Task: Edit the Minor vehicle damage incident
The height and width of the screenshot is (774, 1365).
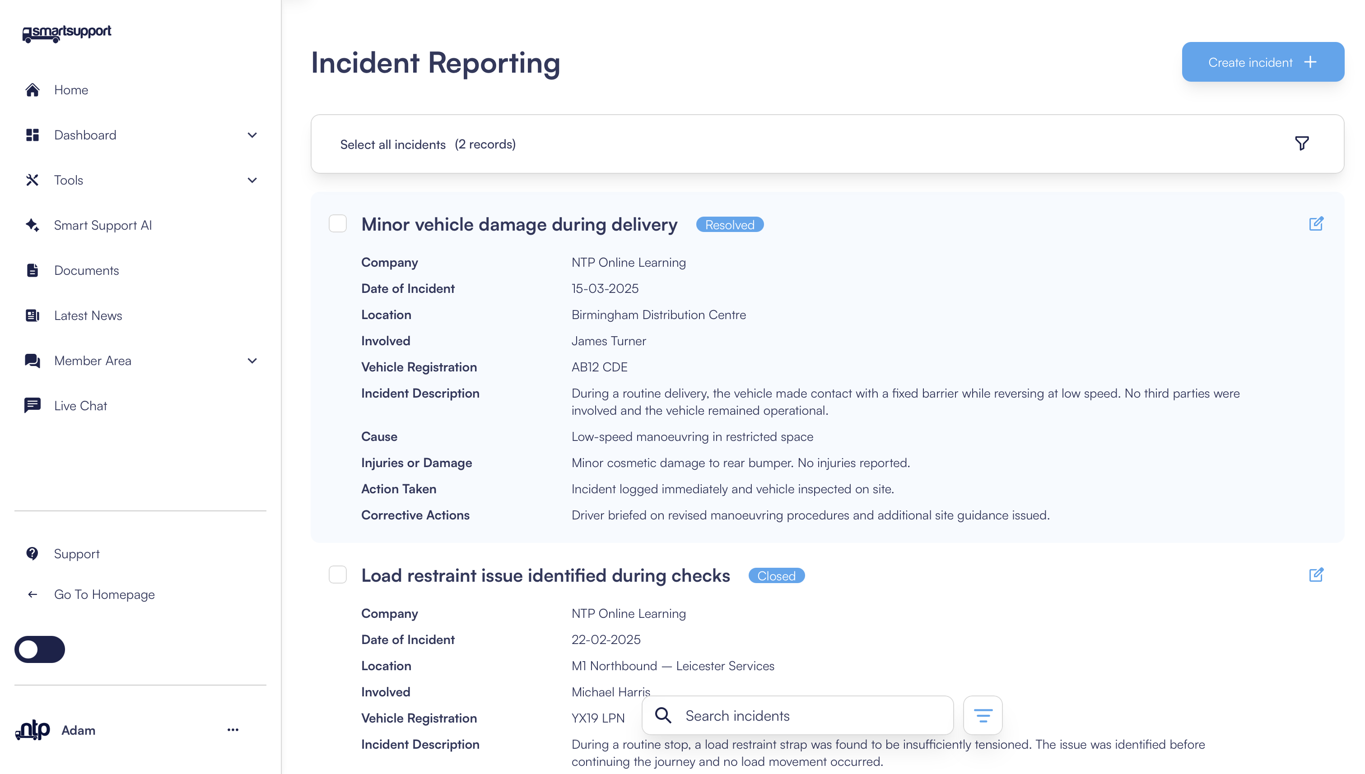Action: 1315,224
